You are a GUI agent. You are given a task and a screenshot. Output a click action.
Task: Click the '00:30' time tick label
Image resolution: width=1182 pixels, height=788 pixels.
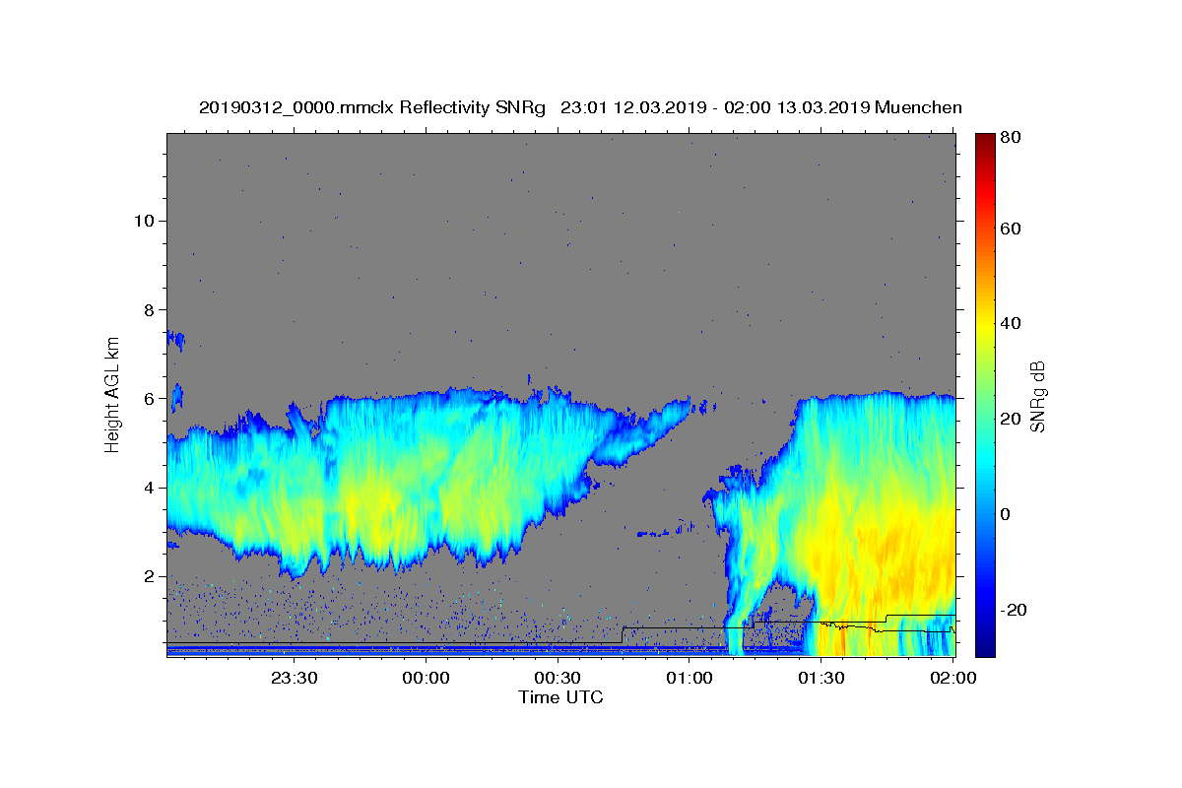558,678
